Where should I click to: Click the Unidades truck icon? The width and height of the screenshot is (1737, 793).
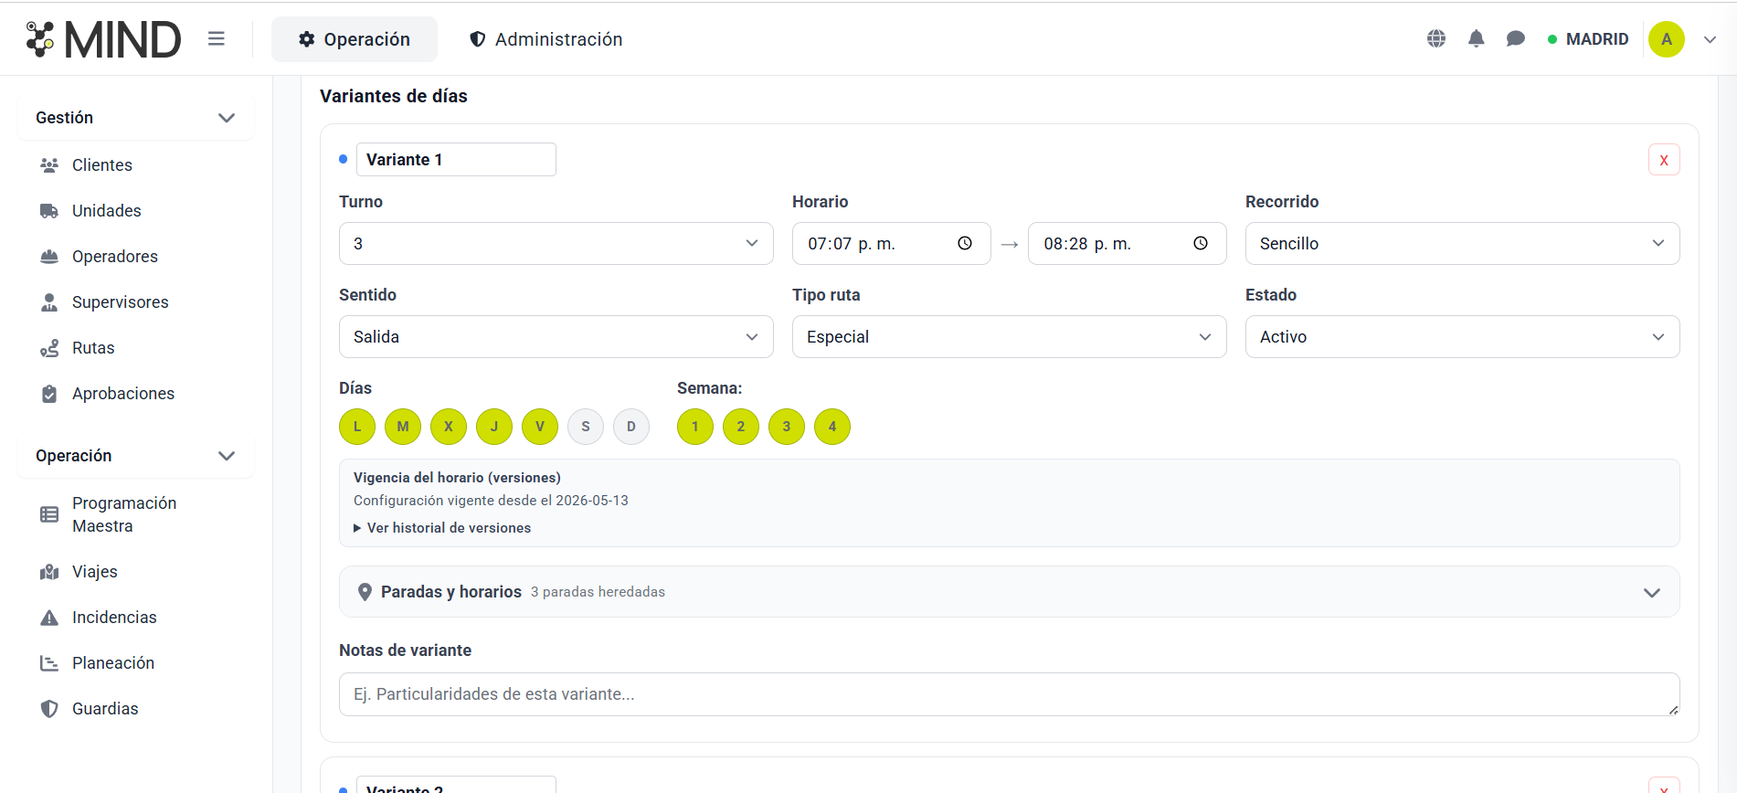49,211
